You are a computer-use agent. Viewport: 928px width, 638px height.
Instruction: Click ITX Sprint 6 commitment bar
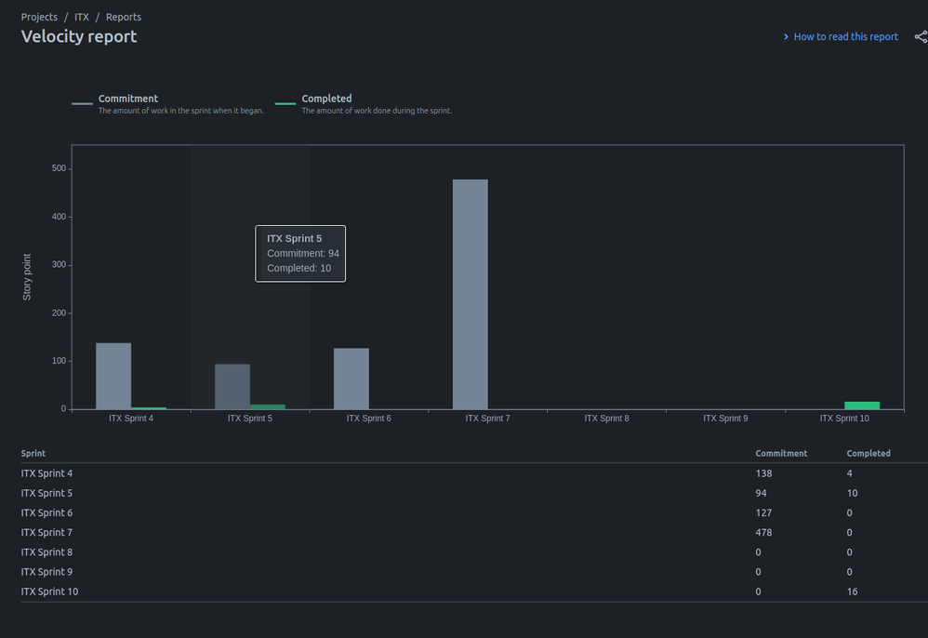tap(351, 379)
